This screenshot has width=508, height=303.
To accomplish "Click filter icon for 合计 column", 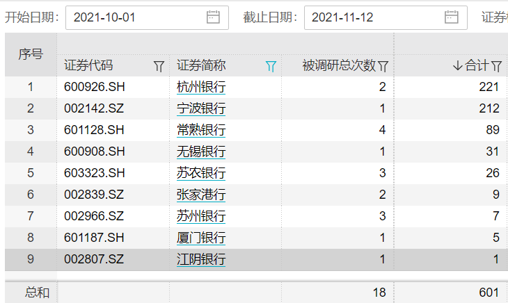I will point(497,66).
